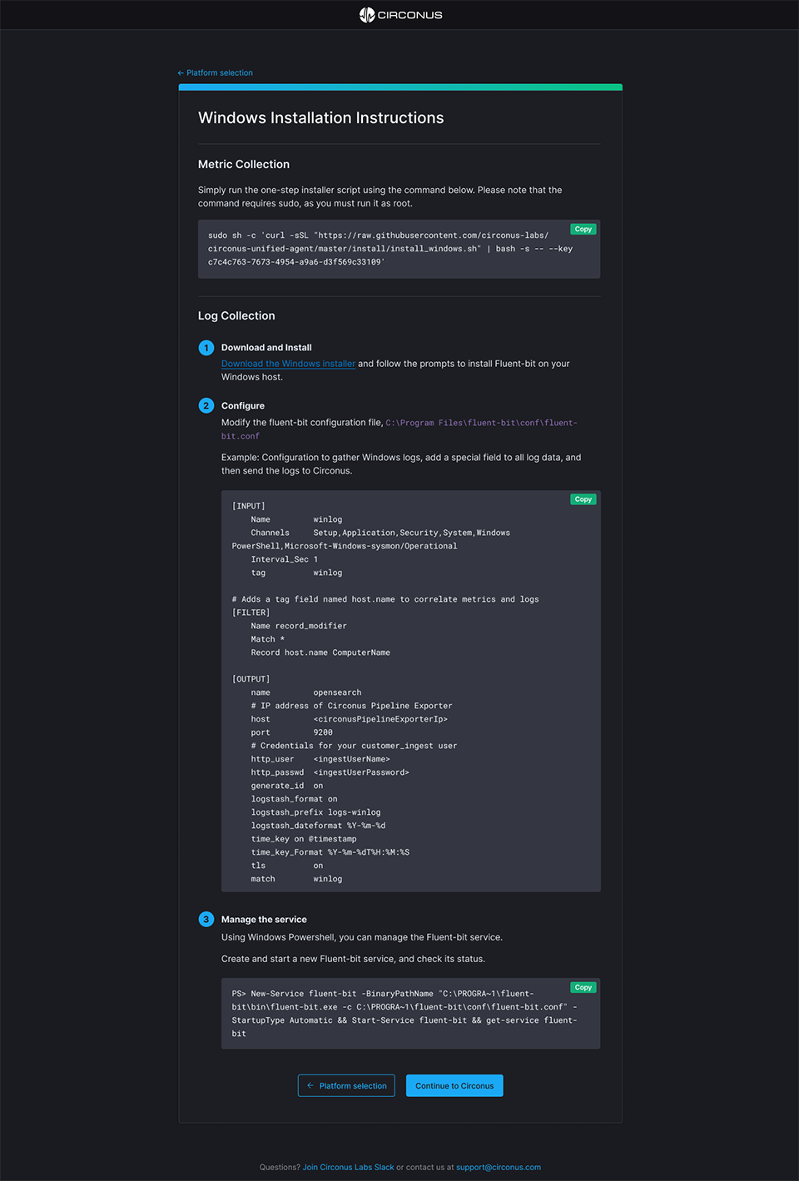Click the step 3 number badge
799x1181 pixels.
coord(206,920)
